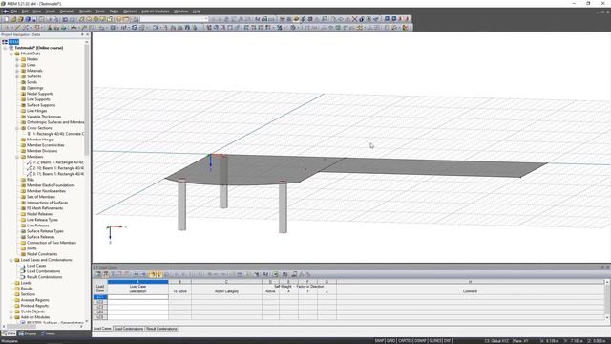
Task: Toggle CARTES in the status bar
Action: pyautogui.click(x=405, y=341)
